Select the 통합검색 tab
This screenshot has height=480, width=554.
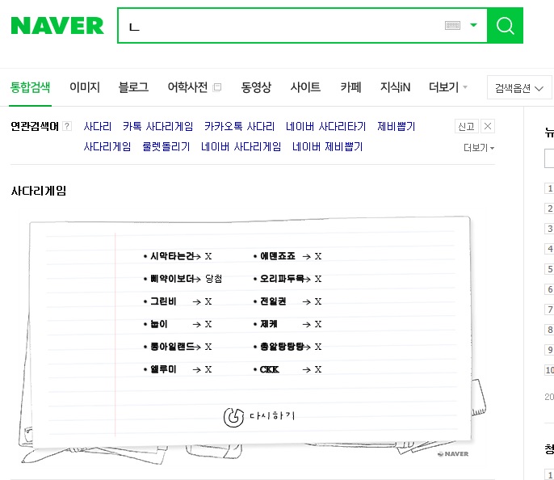pos(31,87)
